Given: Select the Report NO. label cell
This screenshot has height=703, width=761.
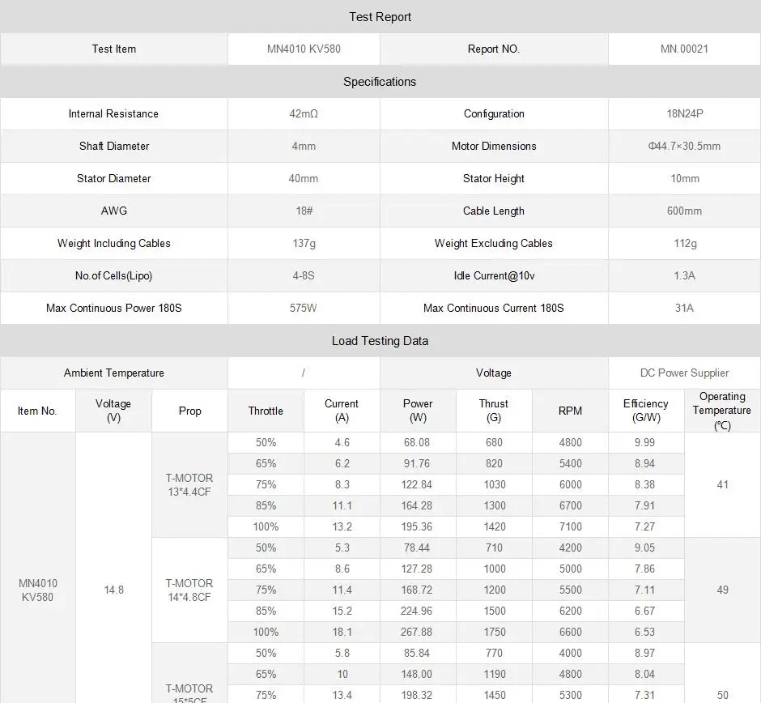Looking at the screenshot, I should 494,49.
